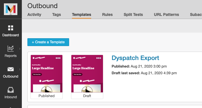Screen dimensions: 202x108
Task: Expand the Outbound submenu chevron
Action: point(20,69)
